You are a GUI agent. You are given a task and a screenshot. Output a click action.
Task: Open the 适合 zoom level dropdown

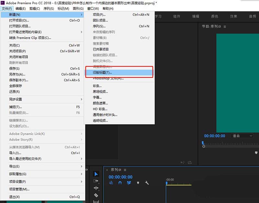[x=242, y=136]
